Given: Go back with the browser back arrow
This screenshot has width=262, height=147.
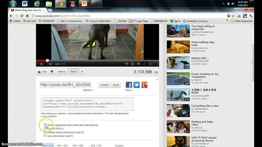Looking at the screenshot, I should tap(11, 16).
